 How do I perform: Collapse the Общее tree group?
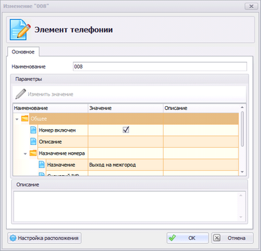click(17, 119)
